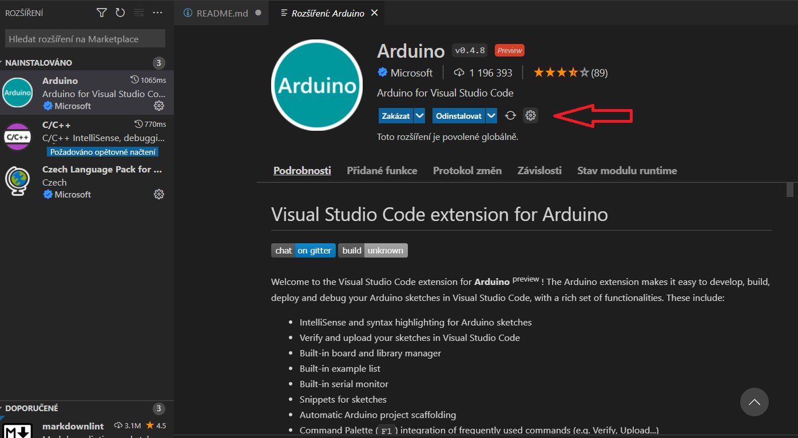Screen dimensions: 798x438
Task: Click 'Built-in serial monitor' list item
Action: click(344, 384)
